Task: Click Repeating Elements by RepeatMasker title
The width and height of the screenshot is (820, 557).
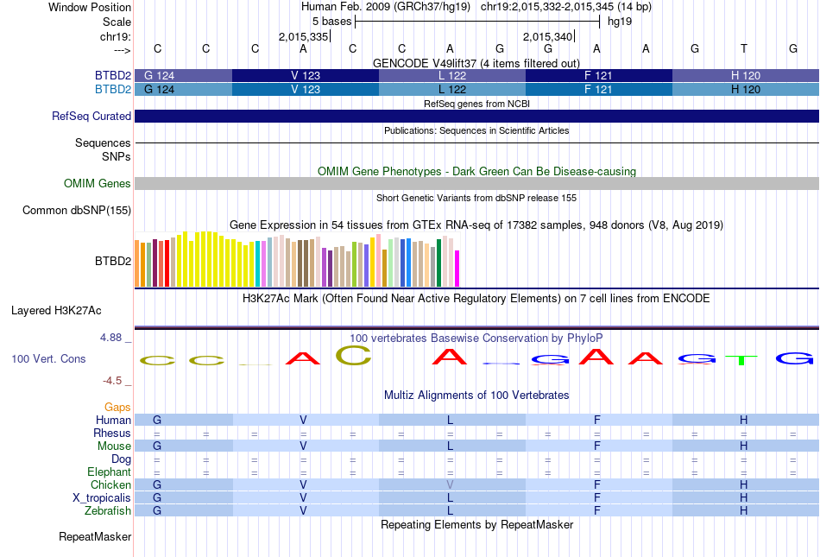Action: 476,524
